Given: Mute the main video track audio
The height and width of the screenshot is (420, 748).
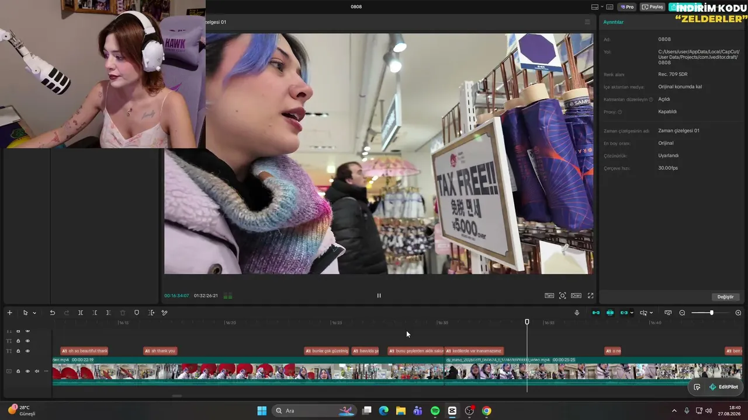Looking at the screenshot, I should (x=37, y=371).
